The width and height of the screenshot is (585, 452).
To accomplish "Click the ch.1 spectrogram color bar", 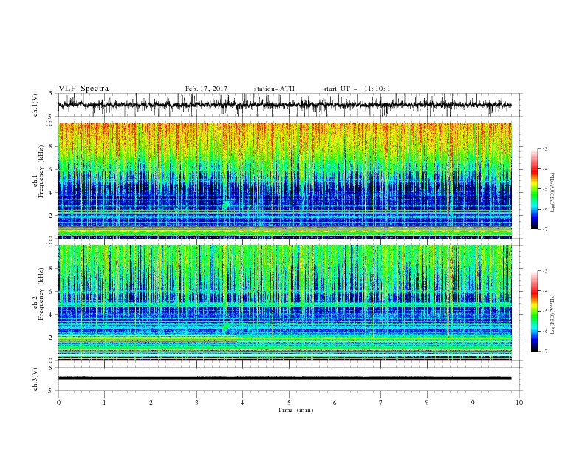I will pos(534,189).
